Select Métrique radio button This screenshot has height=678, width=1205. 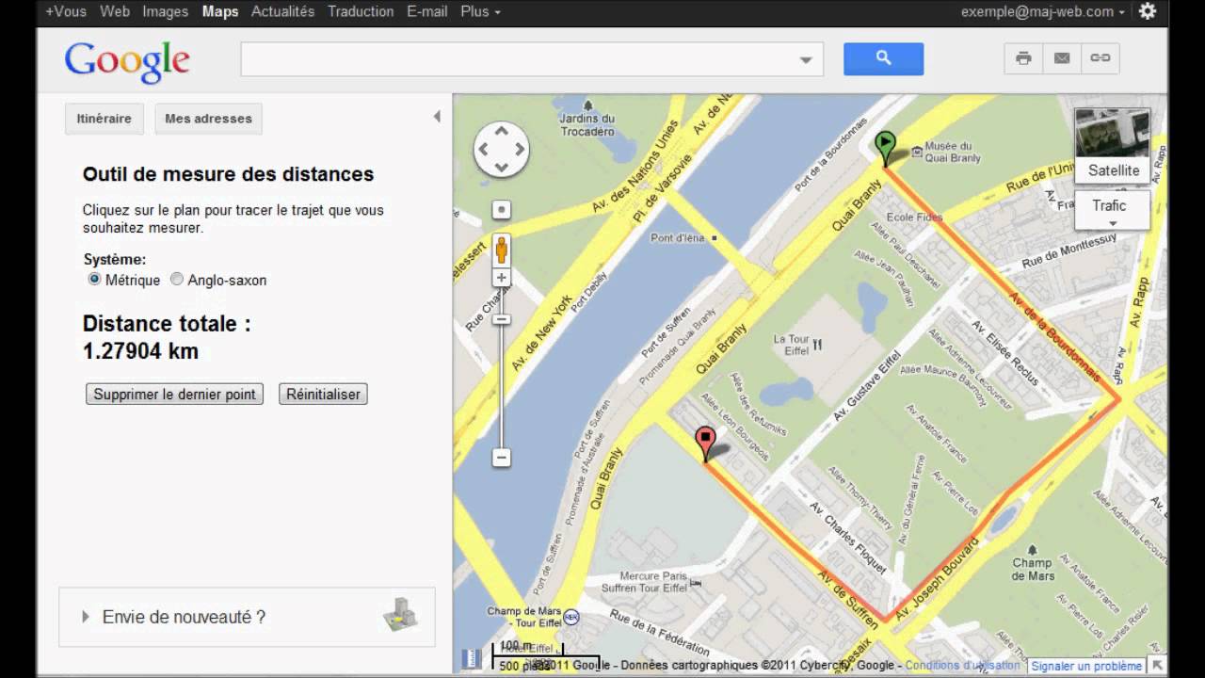tap(94, 280)
